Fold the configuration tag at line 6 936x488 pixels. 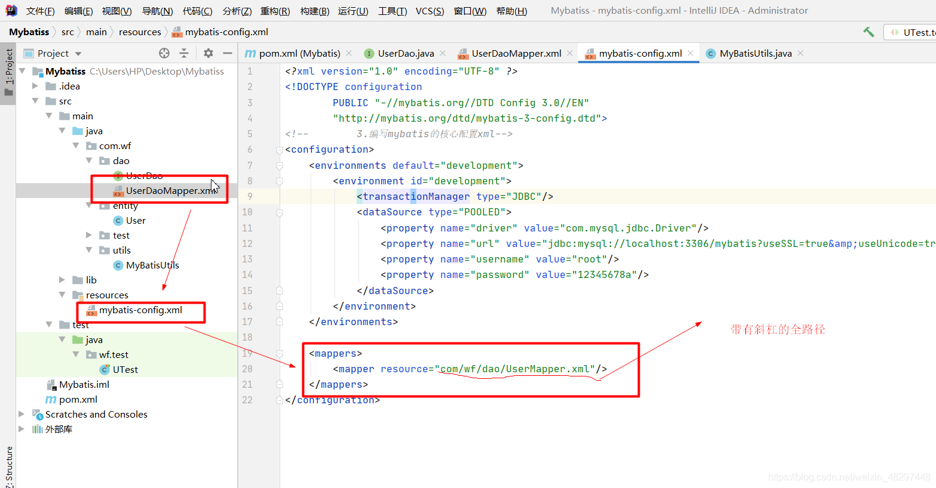(x=280, y=150)
